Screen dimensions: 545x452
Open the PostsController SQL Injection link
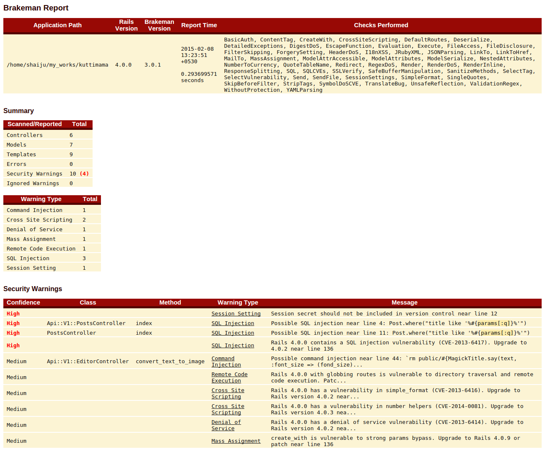(232, 333)
